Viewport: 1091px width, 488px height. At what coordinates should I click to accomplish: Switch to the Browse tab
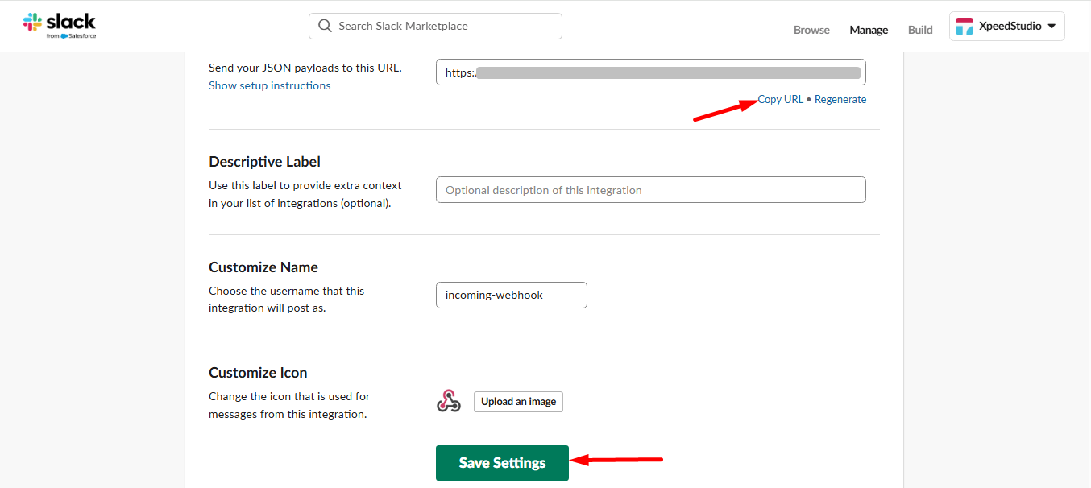(x=811, y=30)
